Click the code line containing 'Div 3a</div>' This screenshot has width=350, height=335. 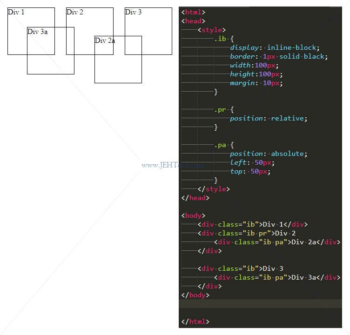click(277, 277)
